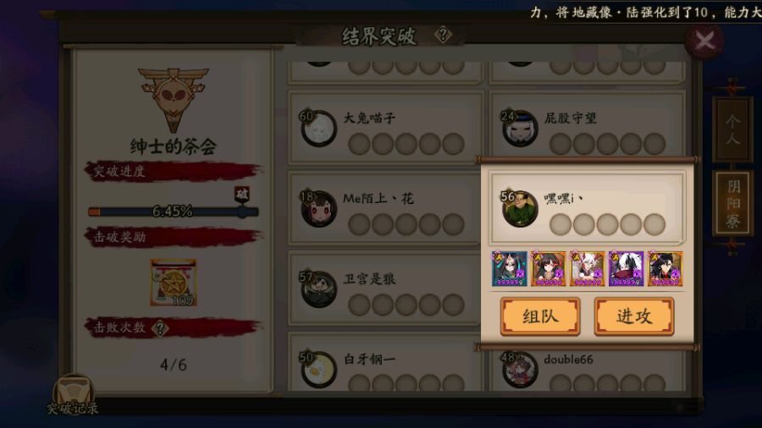Select the 击破奖励 reward scroll icon
The height and width of the screenshot is (428, 762).
pos(174,283)
